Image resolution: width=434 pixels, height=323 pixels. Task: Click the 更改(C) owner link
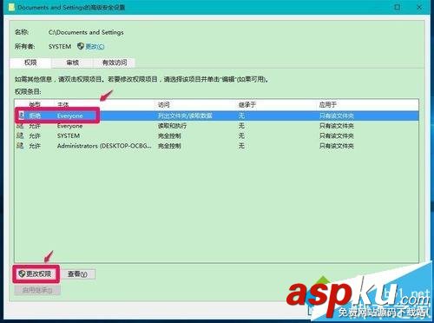point(95,46)
